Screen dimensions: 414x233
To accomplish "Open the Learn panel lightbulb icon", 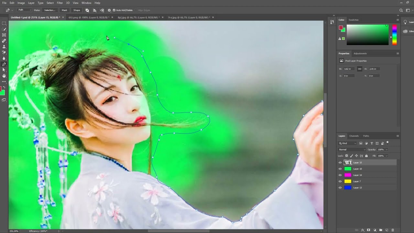I will point(405,22).
